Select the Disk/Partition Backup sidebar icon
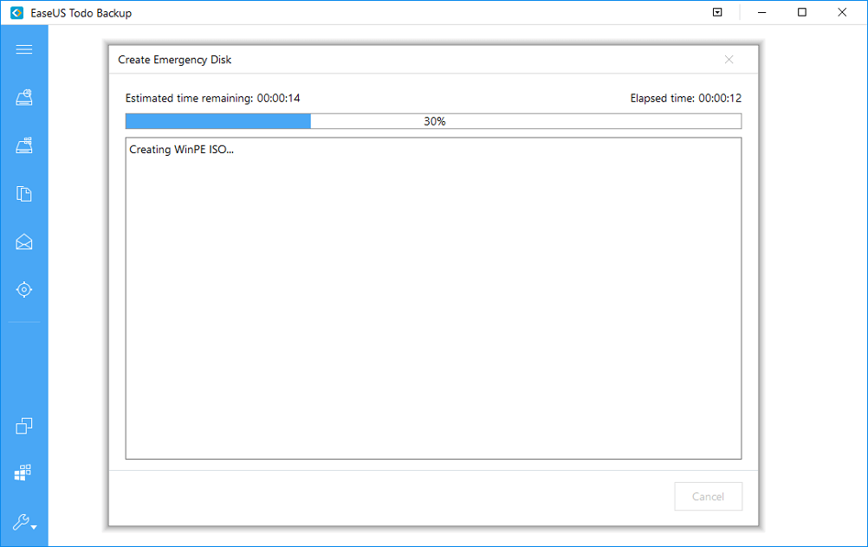The image size is (868, 547). [23, 97]
